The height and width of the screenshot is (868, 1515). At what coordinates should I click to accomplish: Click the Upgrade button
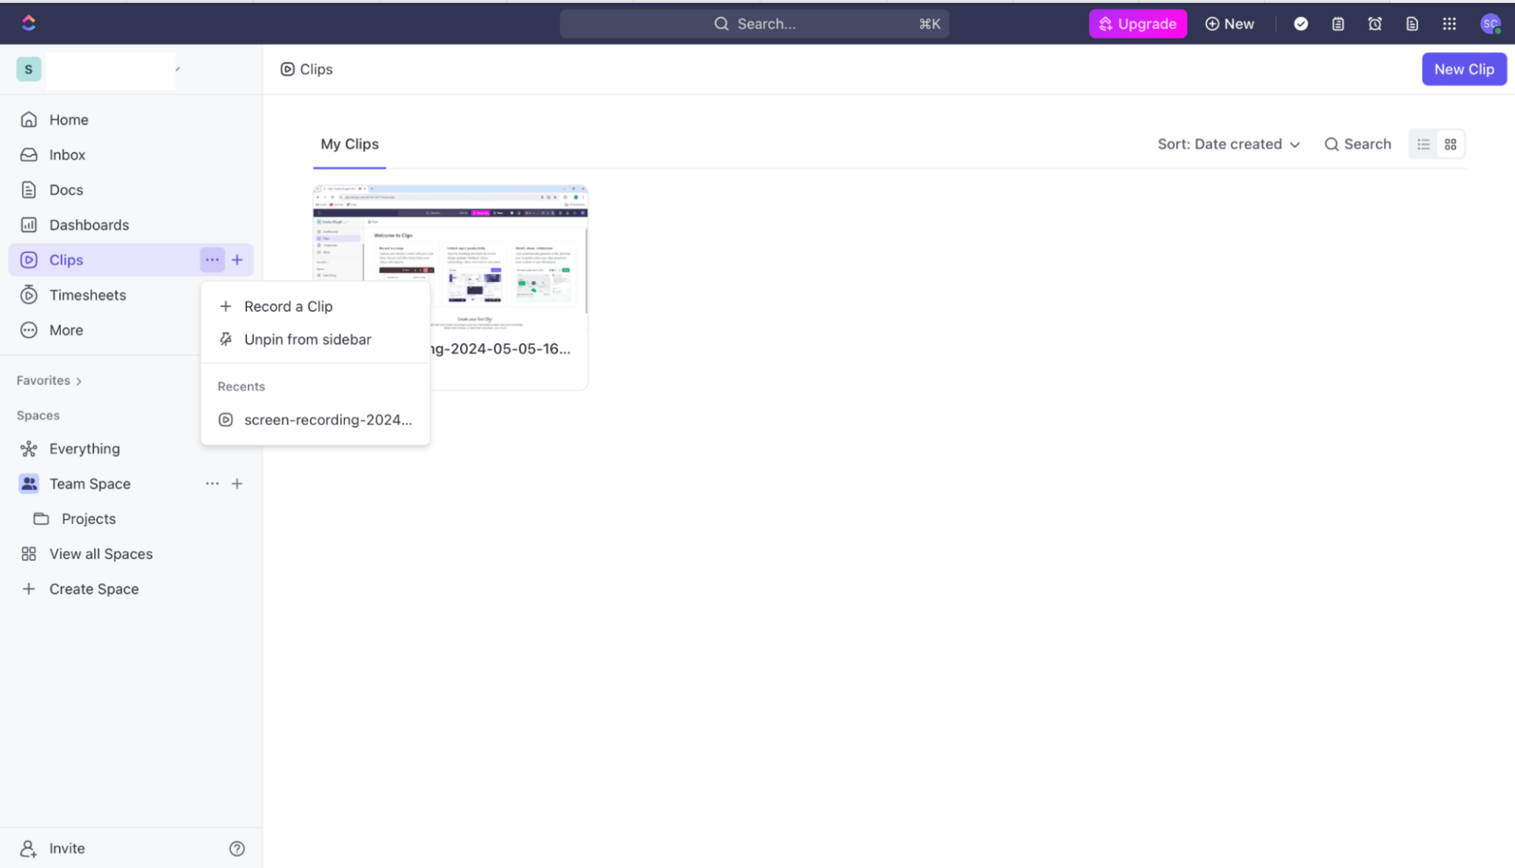(x=1137, y=24)
